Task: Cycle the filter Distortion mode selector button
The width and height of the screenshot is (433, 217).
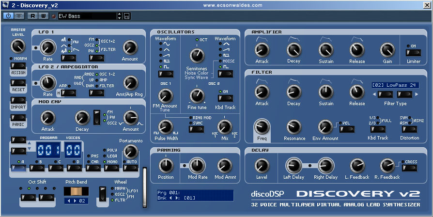Action: tap(409, 129)
